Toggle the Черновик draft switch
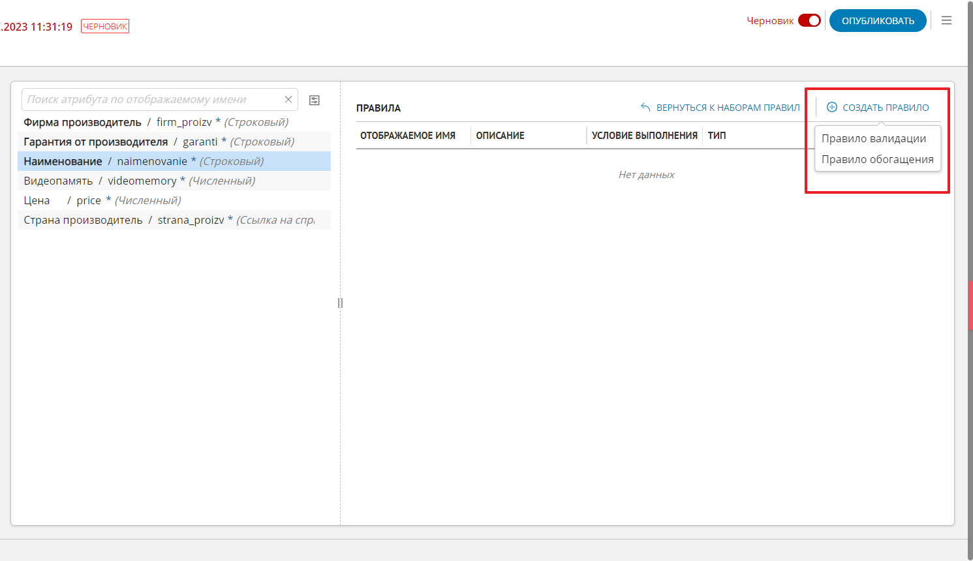973x561 pixels. pos(809,21)
